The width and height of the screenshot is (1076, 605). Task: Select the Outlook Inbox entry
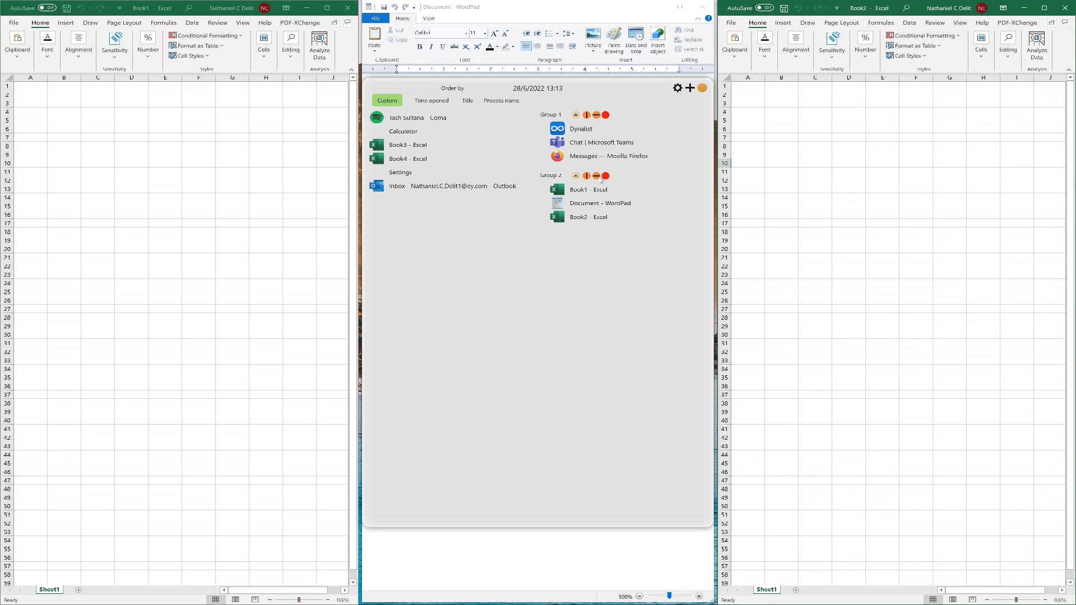[443, 186]
